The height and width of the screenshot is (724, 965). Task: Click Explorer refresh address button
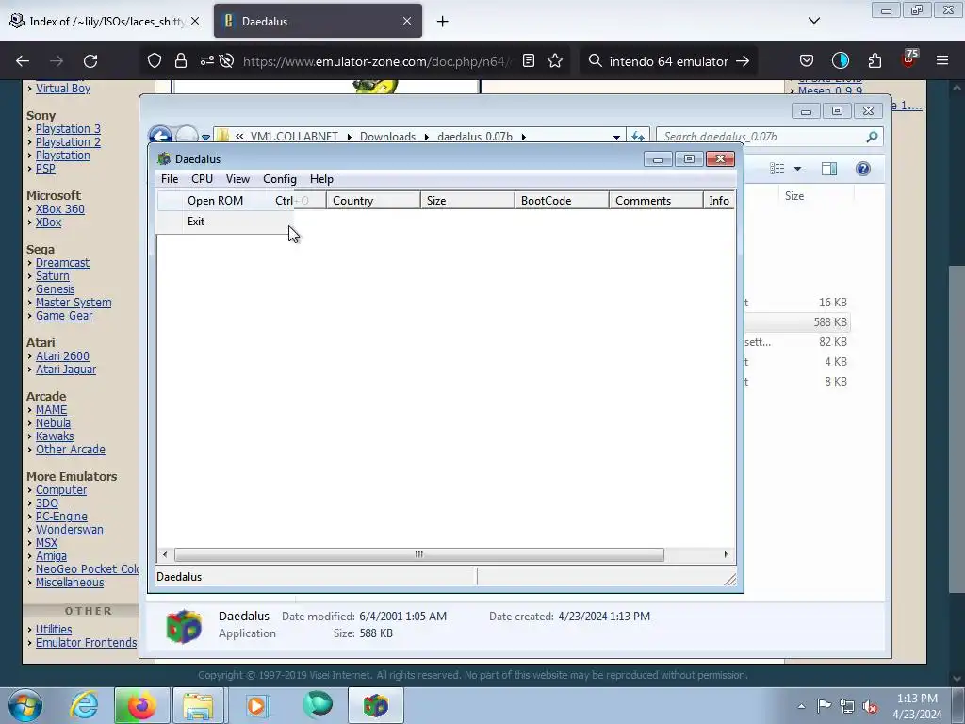point(638,137)
